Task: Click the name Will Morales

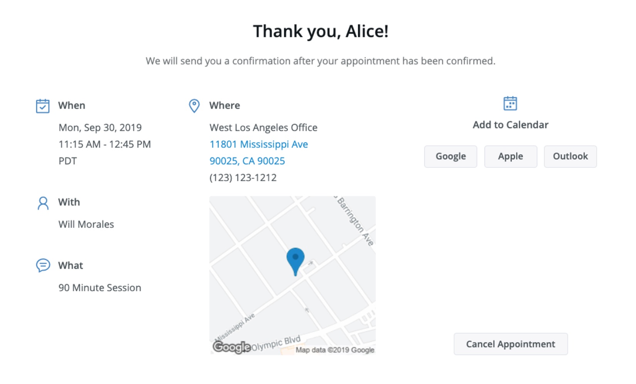Action: point(86,224)
